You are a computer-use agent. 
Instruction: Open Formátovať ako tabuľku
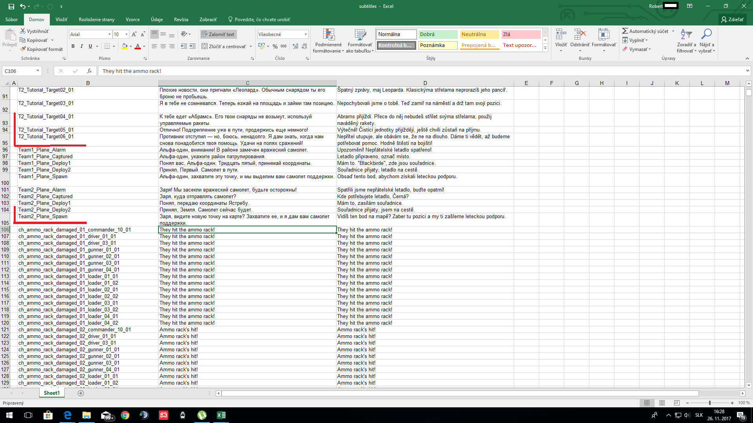point(360,41)
